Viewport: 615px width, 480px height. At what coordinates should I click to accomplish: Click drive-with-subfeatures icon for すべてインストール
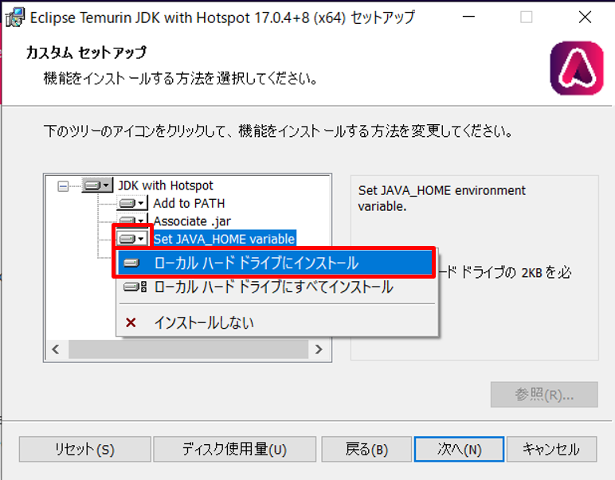point(135,287)
